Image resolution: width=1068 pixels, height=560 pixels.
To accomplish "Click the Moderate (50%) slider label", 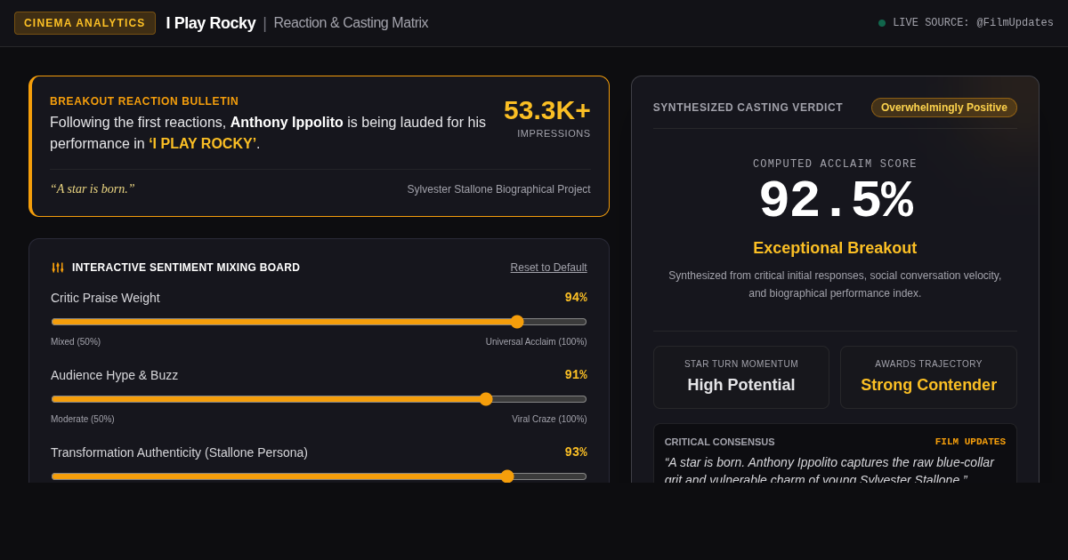I will [x=83, y=420].
